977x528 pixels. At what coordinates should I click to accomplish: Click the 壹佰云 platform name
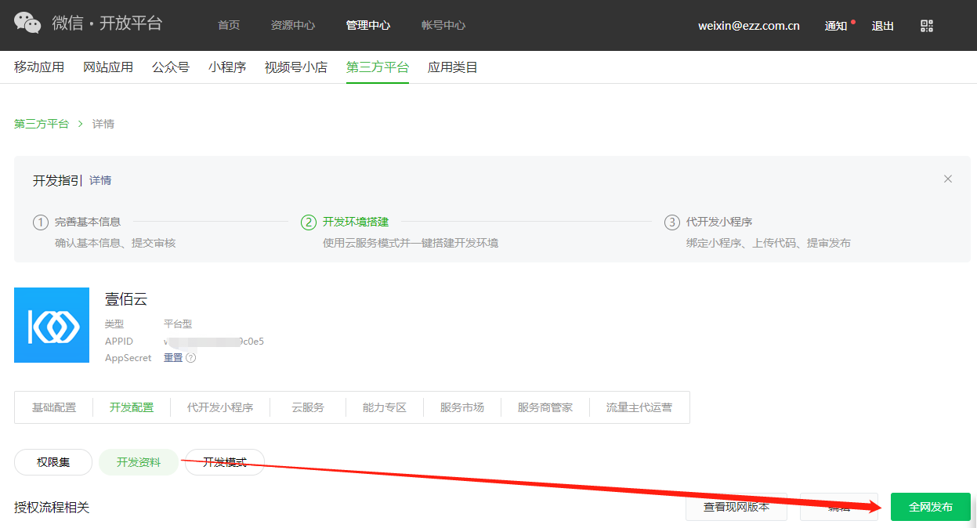(x=126, y=298)
